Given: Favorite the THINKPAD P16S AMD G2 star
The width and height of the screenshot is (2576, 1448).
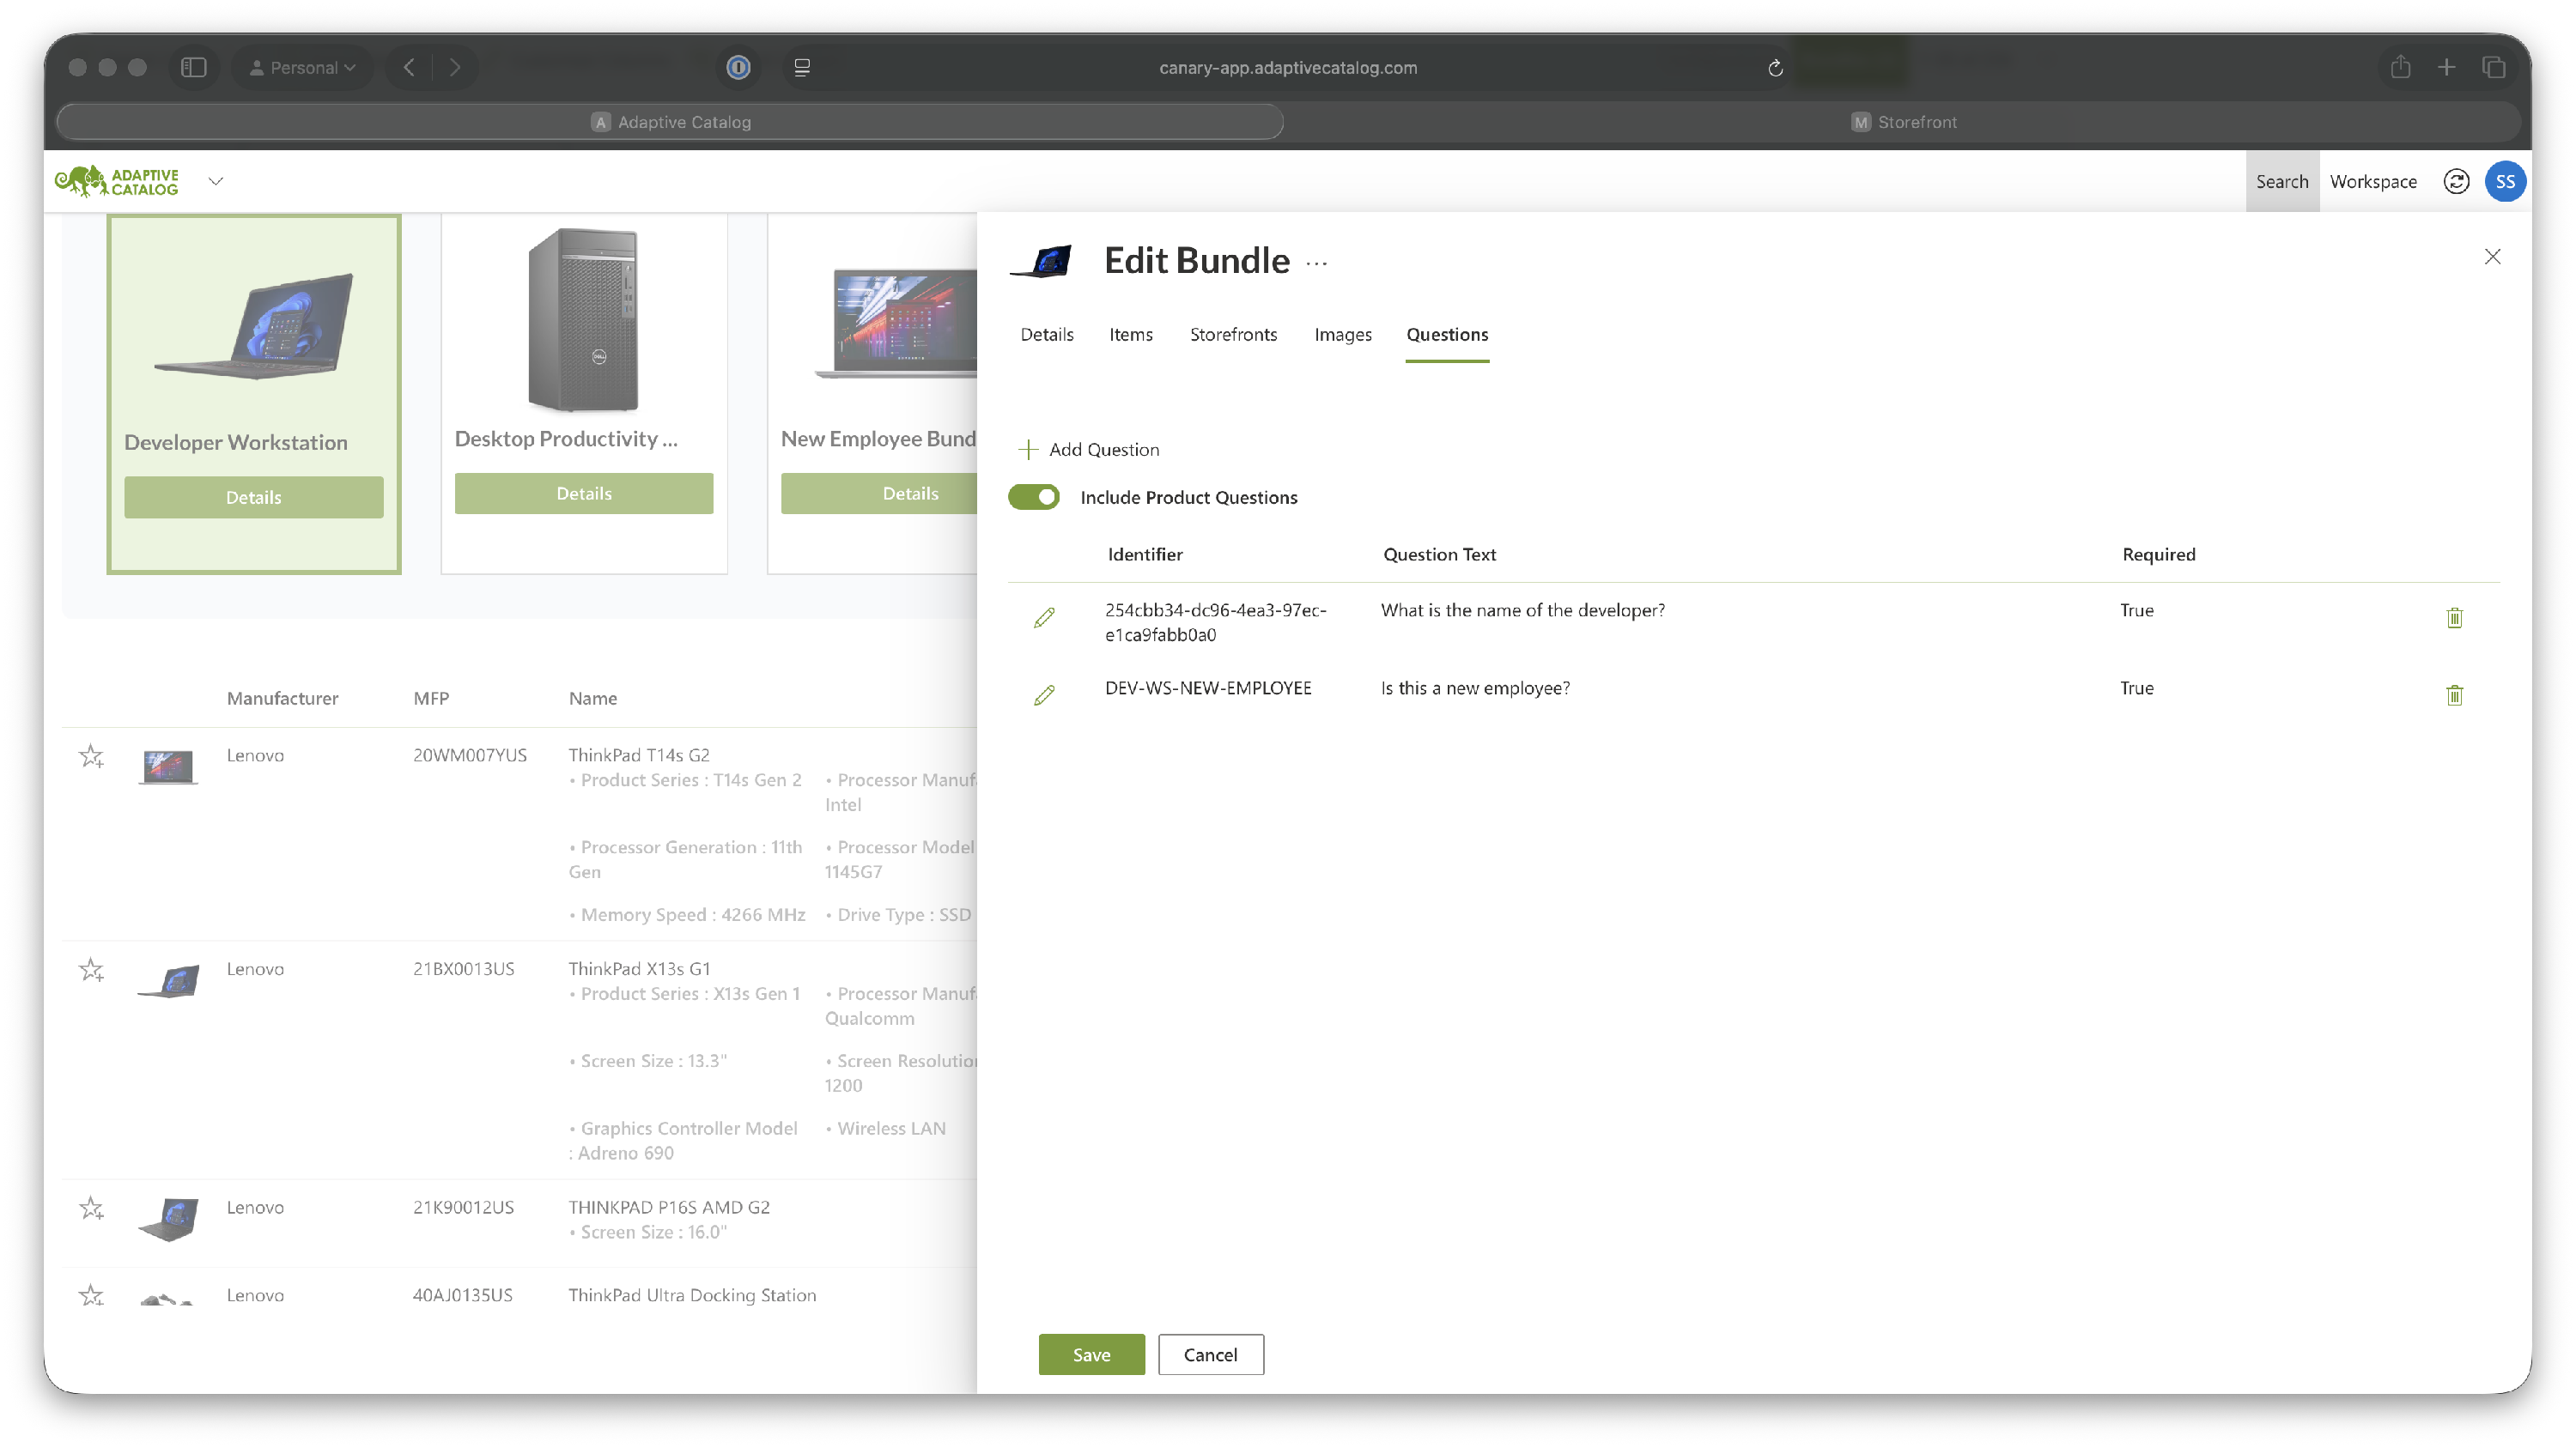Looking at the screenshot, I should [x=91, y=1209].
